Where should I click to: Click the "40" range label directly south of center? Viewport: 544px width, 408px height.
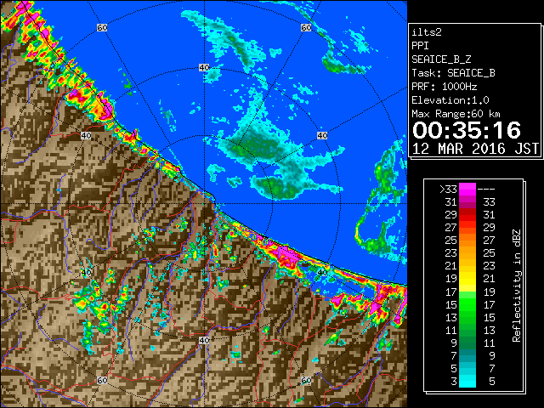tap(204, 340)
